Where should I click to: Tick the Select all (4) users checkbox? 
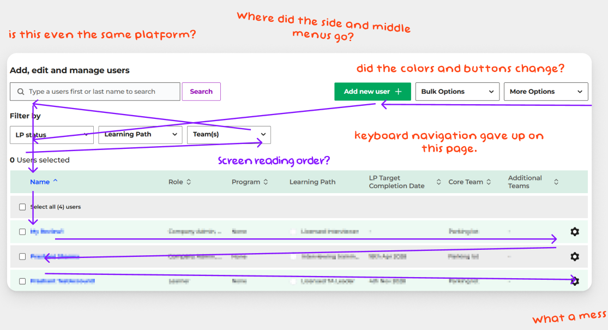point(22,207)
